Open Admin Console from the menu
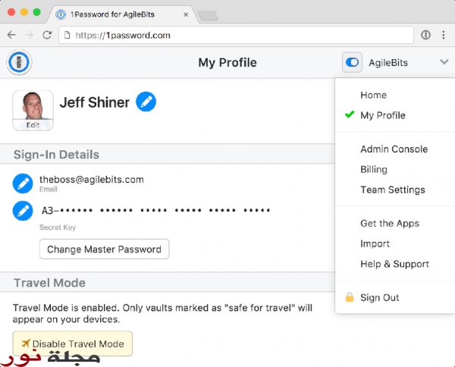Viewport: 455px width, 367px height. pos(395,149)
